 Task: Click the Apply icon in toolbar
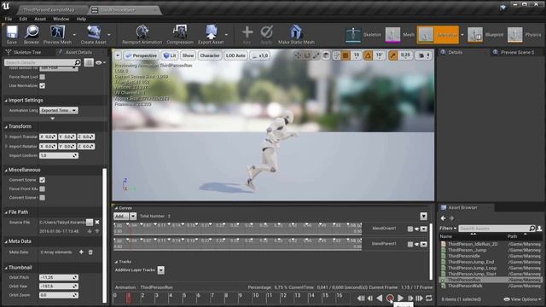[x=266, y=34]
